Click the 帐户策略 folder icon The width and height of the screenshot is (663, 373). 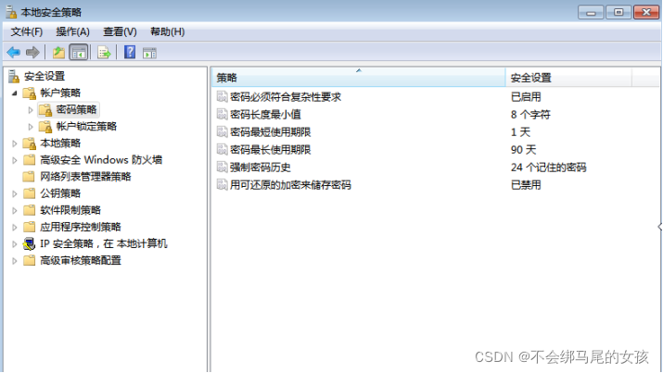(30, 93)
